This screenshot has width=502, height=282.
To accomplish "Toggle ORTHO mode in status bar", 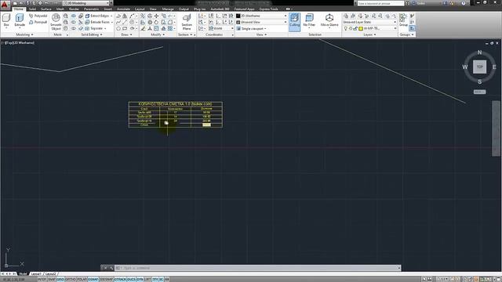I will point(71,279).
